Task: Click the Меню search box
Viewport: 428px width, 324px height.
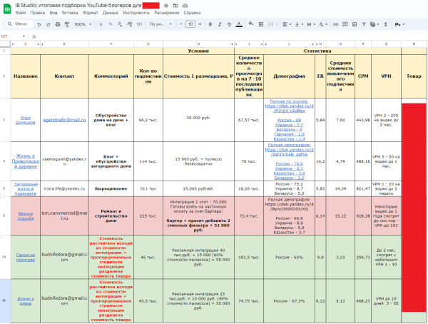Action: pos(19,24)
